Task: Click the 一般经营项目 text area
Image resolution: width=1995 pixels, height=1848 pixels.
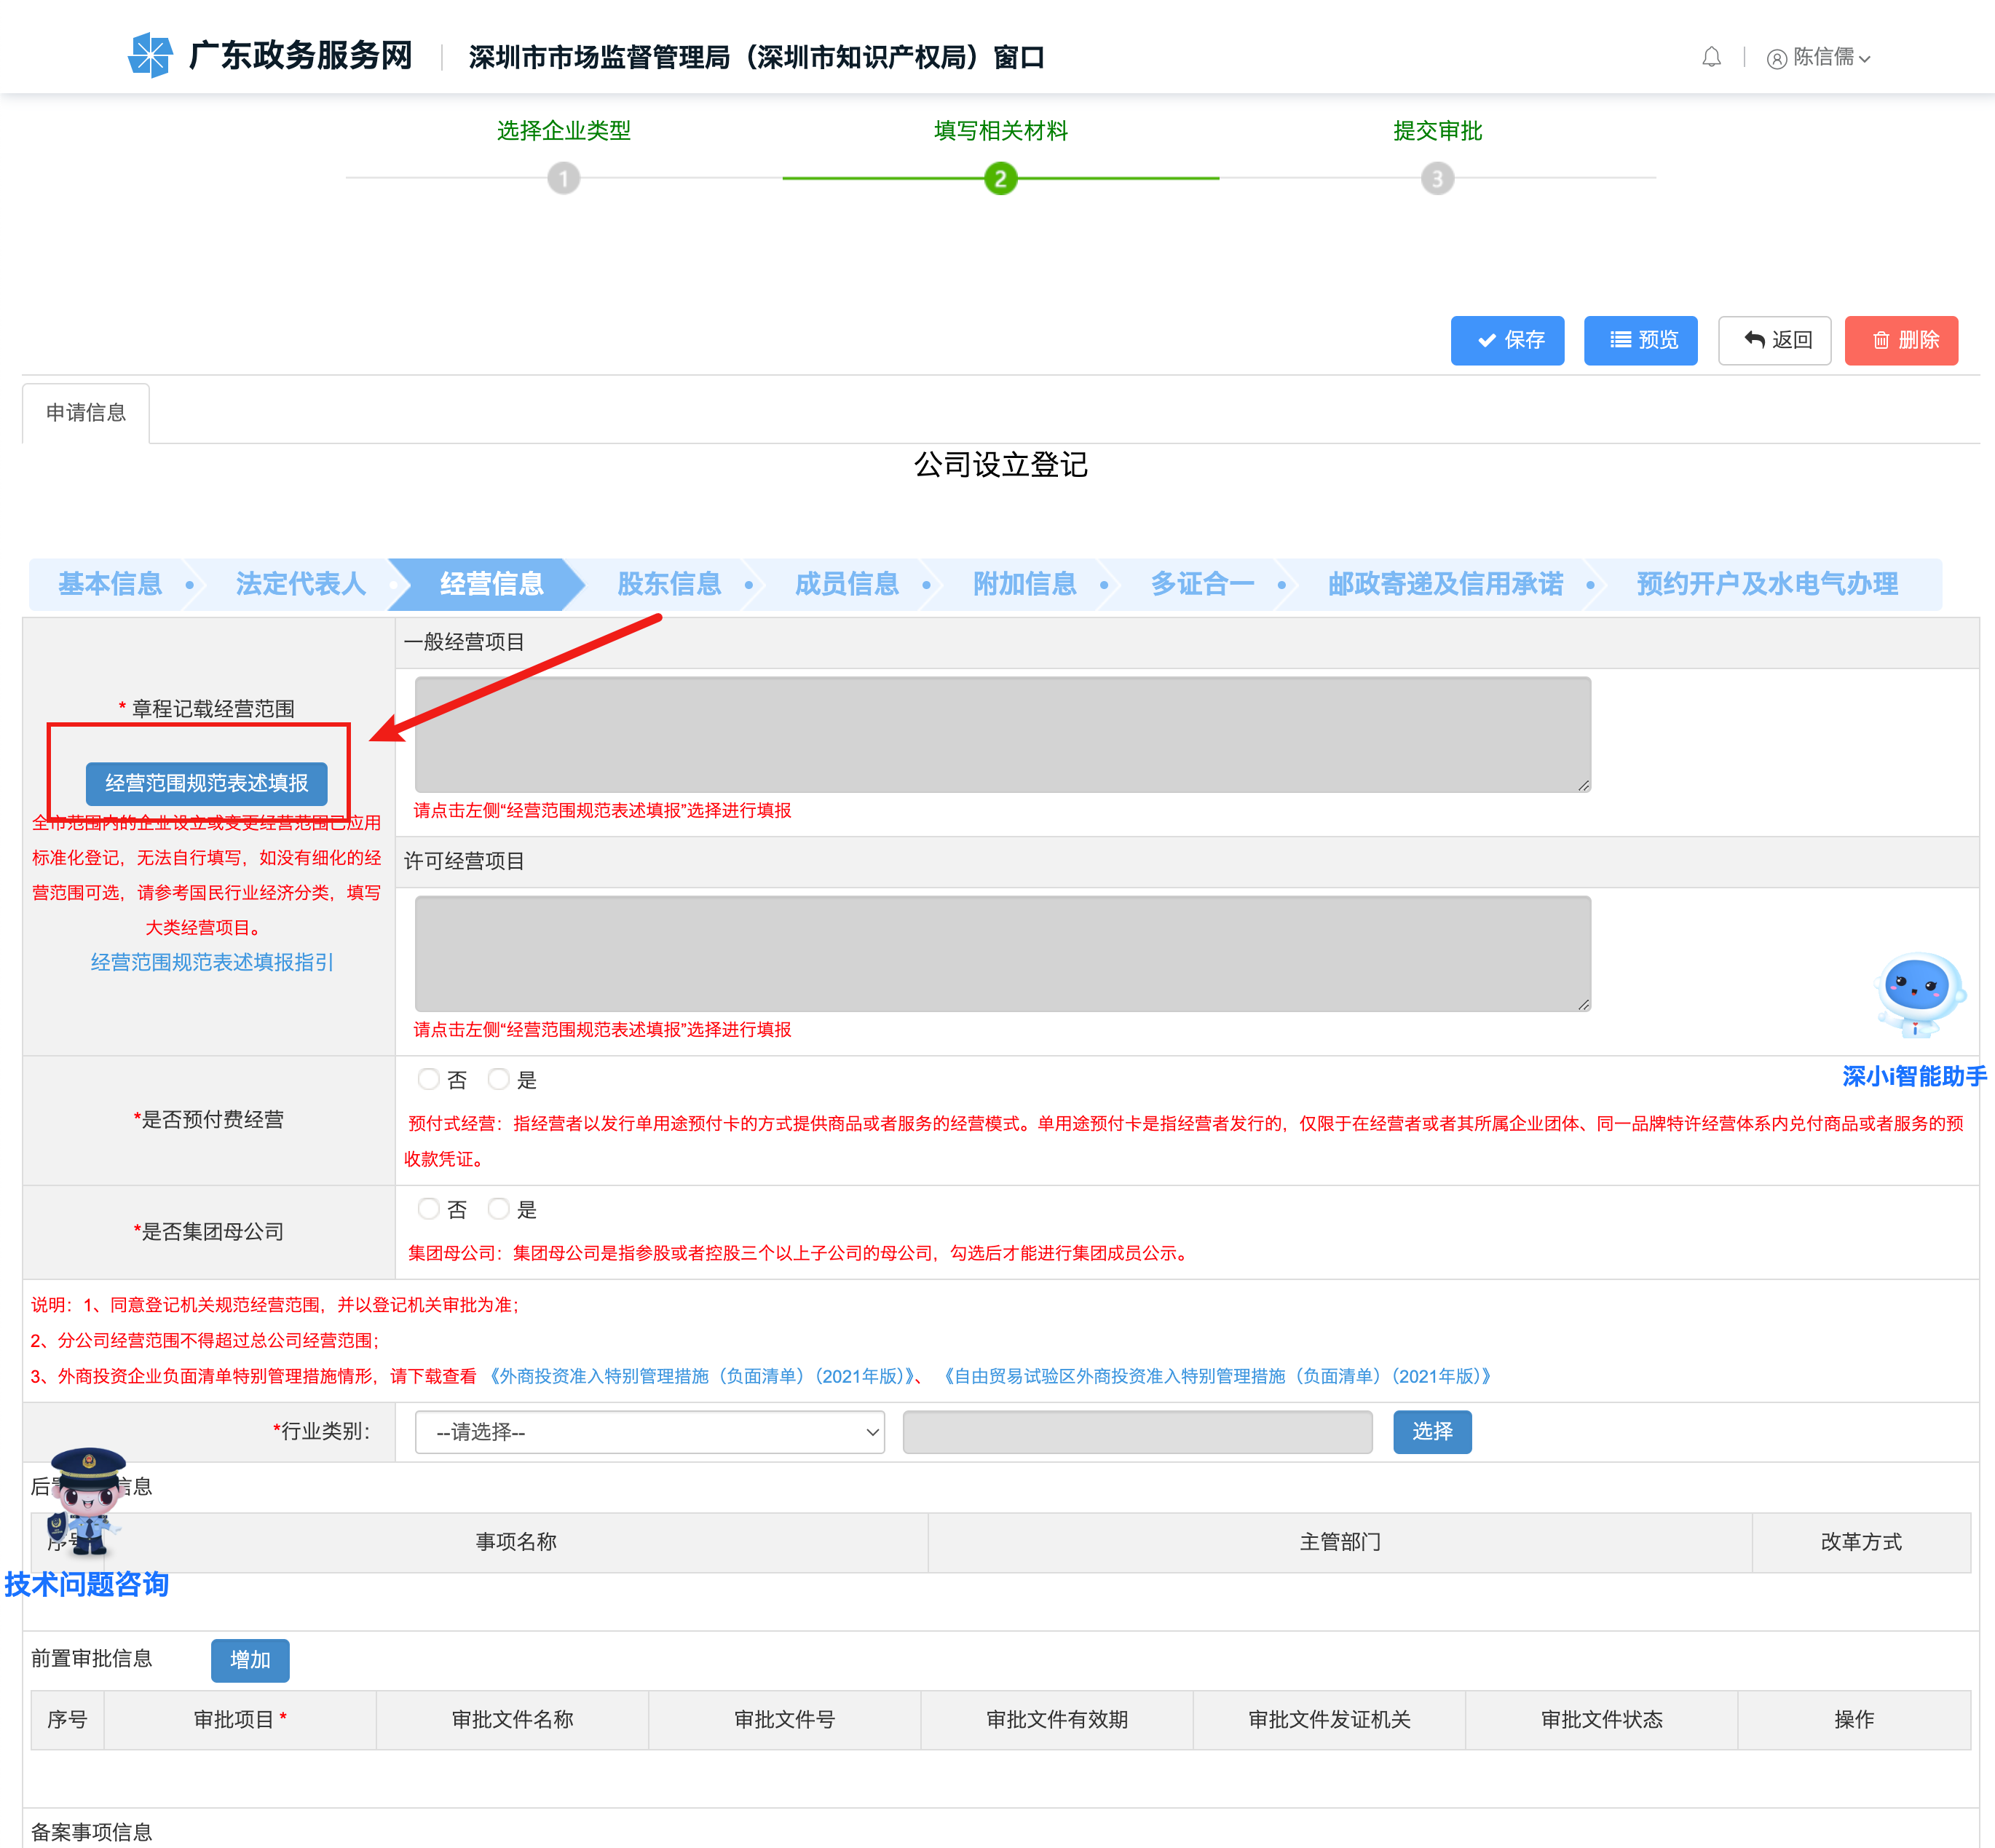Action: 1002,735
